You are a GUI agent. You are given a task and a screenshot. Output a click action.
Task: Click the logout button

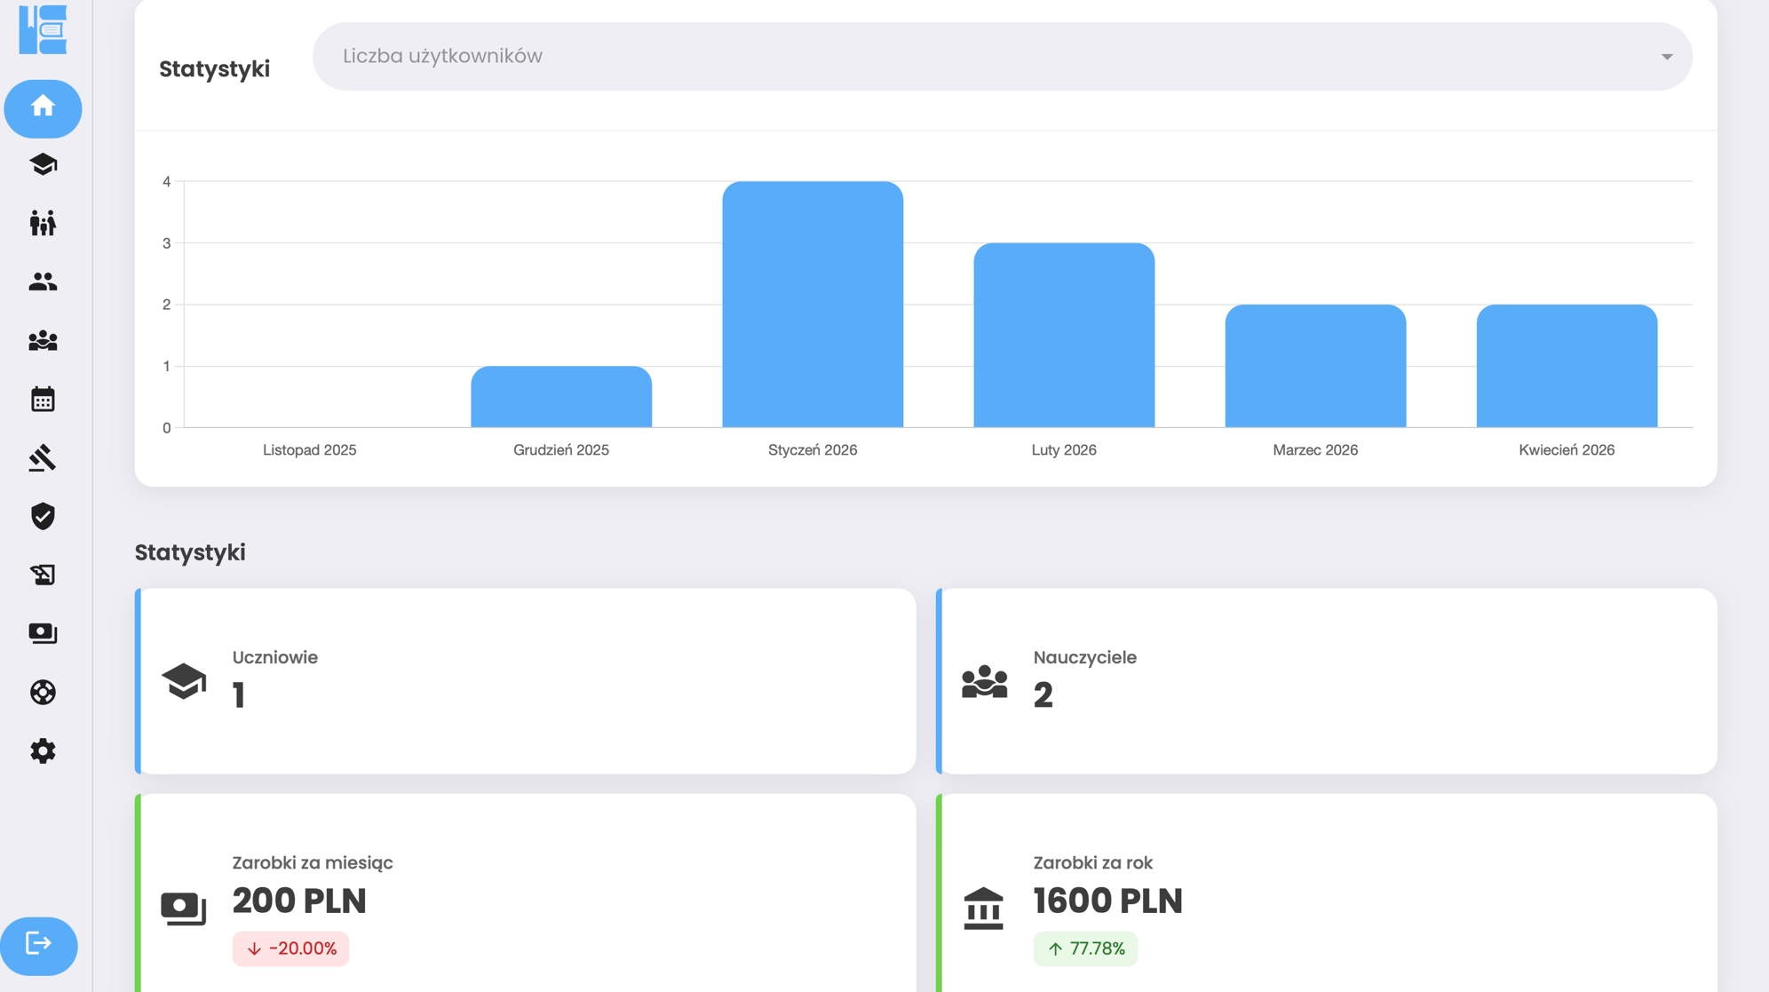[x=39, y=945]
